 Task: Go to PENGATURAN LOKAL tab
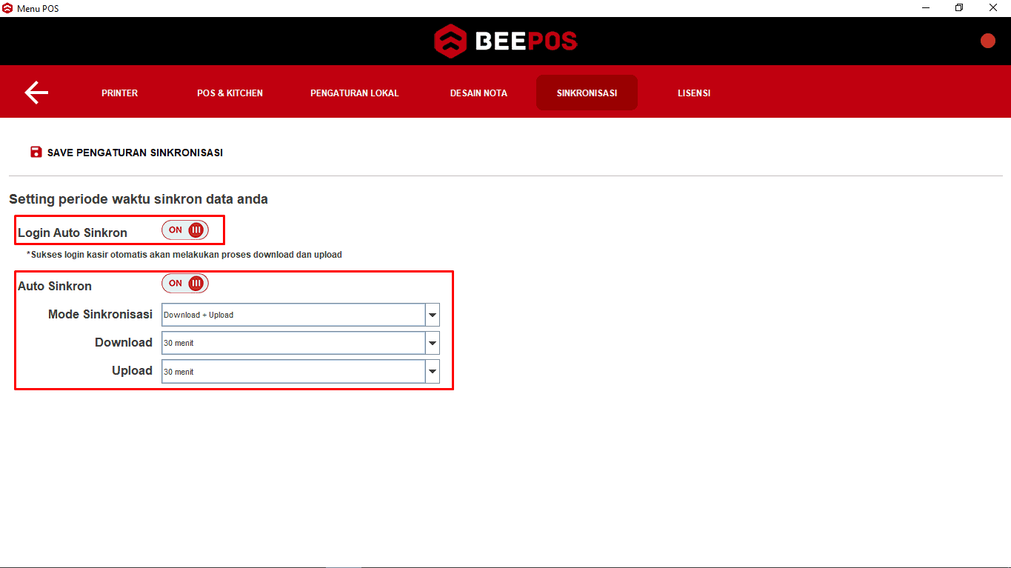[354, 93]
